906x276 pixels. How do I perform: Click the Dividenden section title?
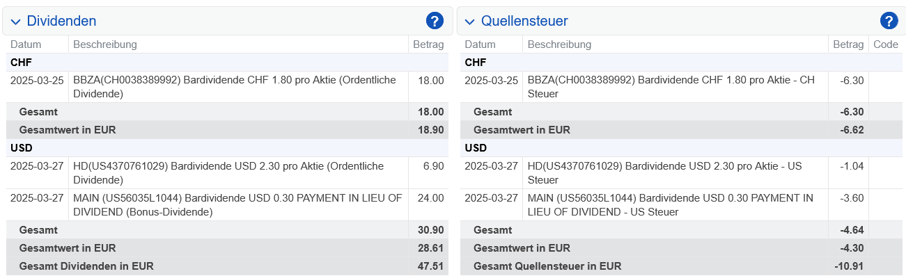point(61,21)
